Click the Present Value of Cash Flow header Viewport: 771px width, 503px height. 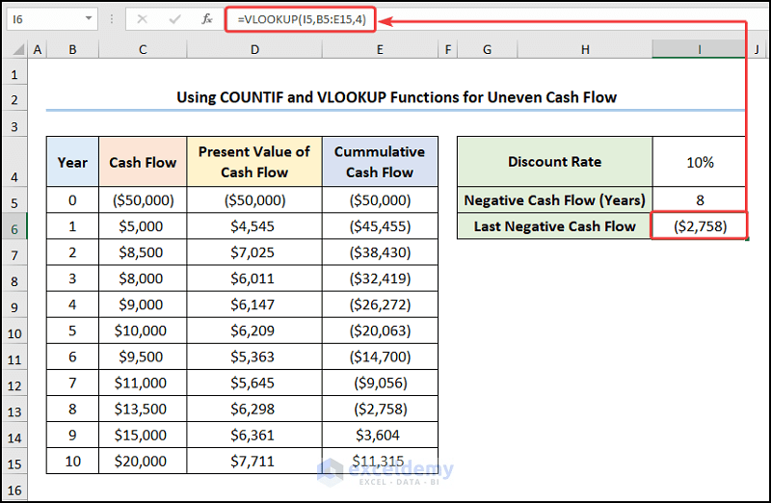point(254,162)
